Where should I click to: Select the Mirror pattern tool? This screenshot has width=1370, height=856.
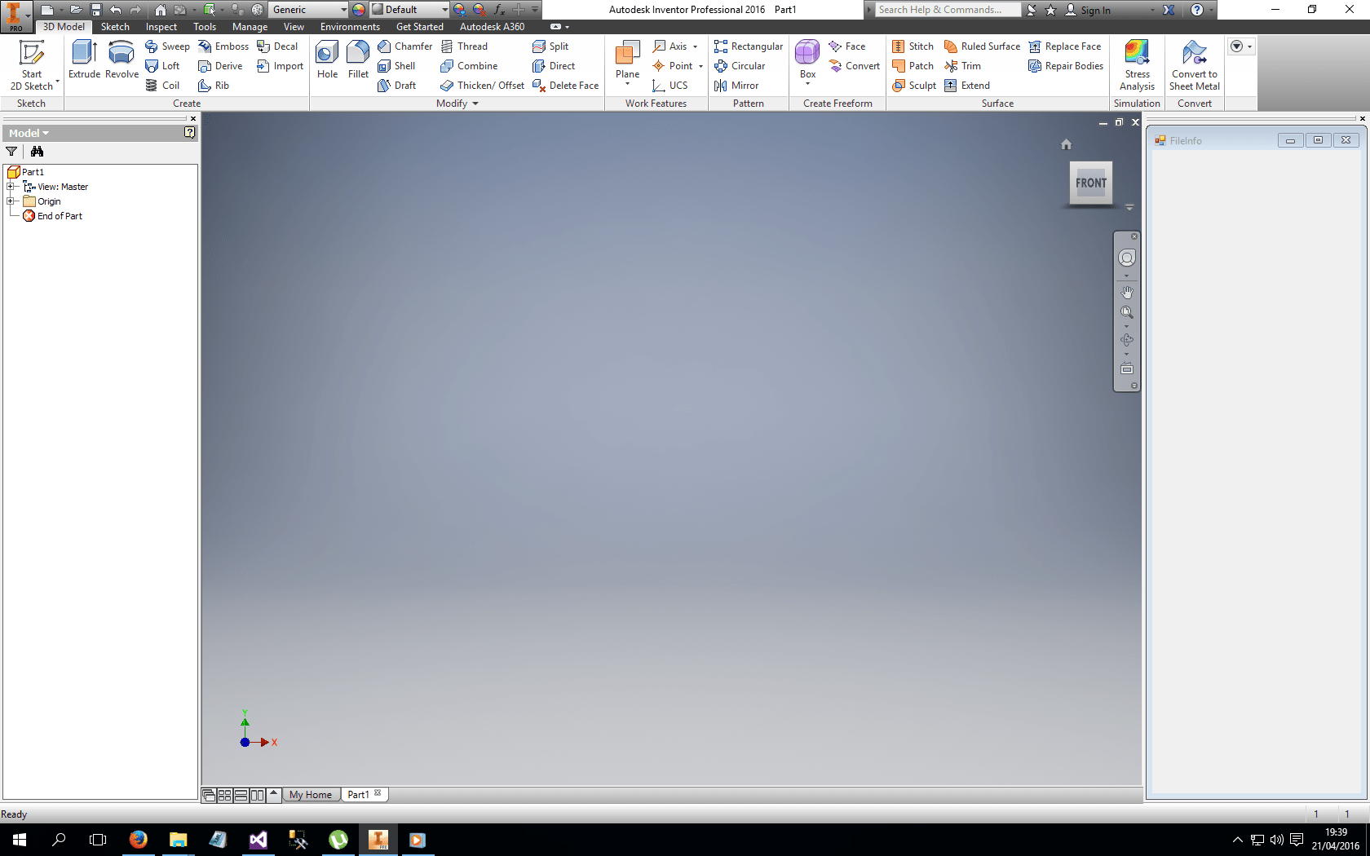pos(736,86)
